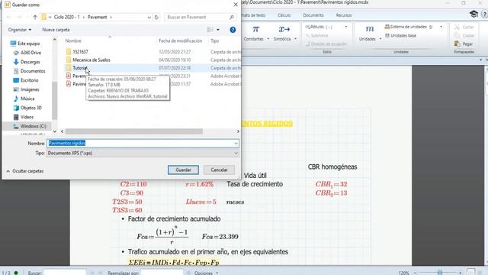This screenshot has width=488, height=275.
Task: Click the search magnifier icon
Action: 232,17
